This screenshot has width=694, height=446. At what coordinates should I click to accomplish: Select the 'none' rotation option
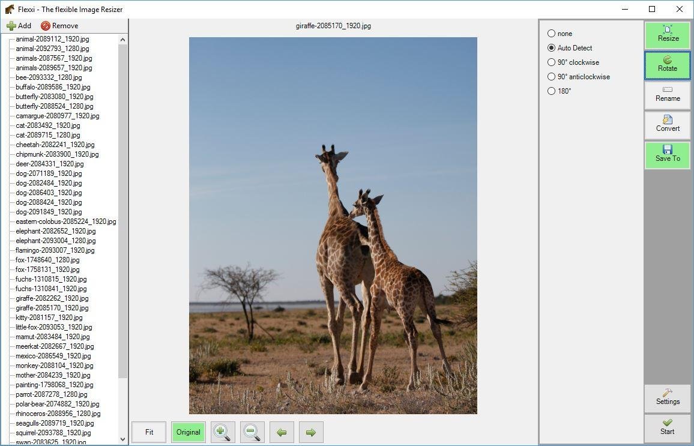coord(560,34)
